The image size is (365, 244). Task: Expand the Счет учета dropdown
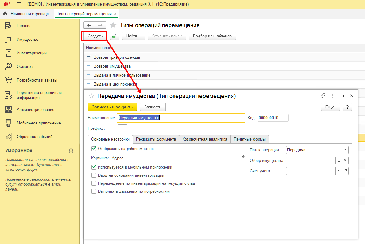(x=338, y=171)
